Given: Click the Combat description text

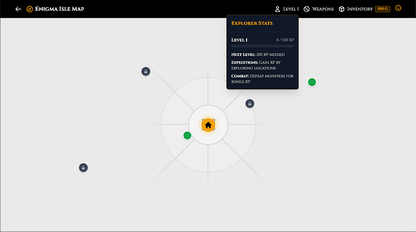Looking at the screenshot, I should click(263, 79).
